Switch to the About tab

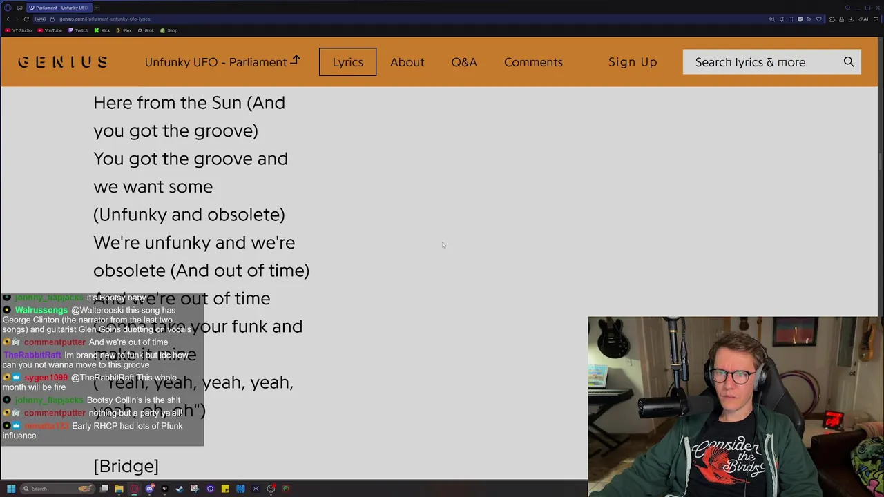point(407,62)
